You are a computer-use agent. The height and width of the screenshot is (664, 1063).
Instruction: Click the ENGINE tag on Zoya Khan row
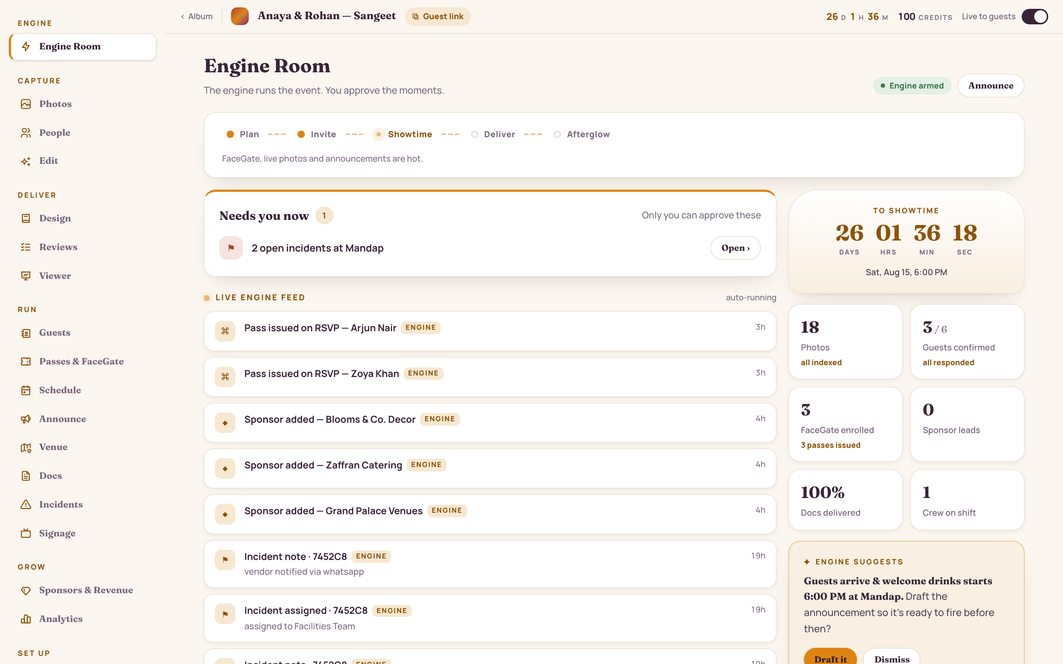pyautogui.click(x=423, y=373)
